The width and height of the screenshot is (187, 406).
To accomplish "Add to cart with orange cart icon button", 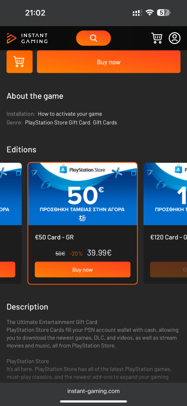I will point(20,62).
